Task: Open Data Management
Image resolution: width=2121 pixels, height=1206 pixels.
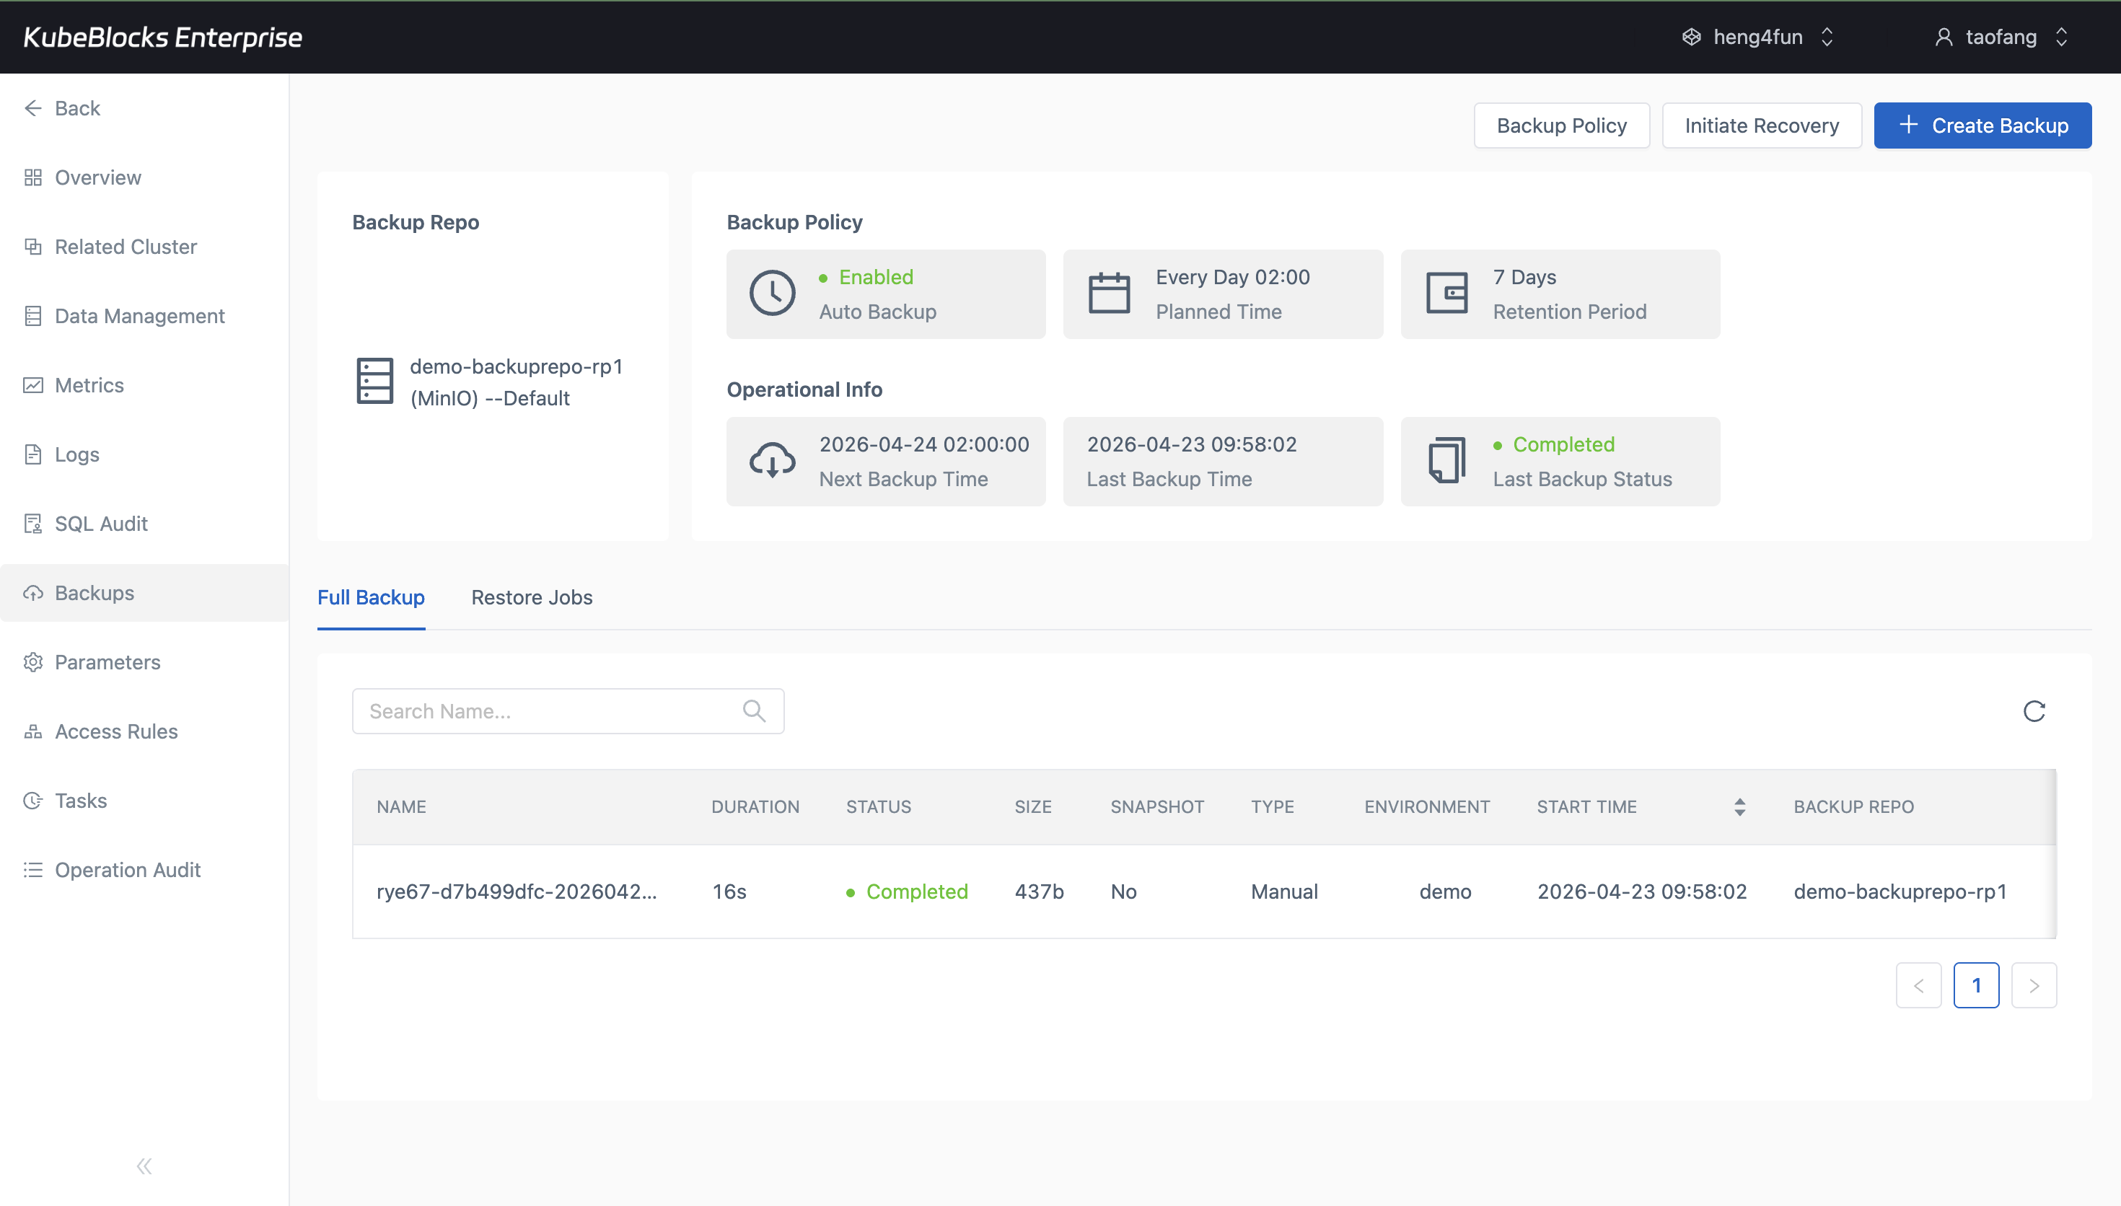Action: 139,316
